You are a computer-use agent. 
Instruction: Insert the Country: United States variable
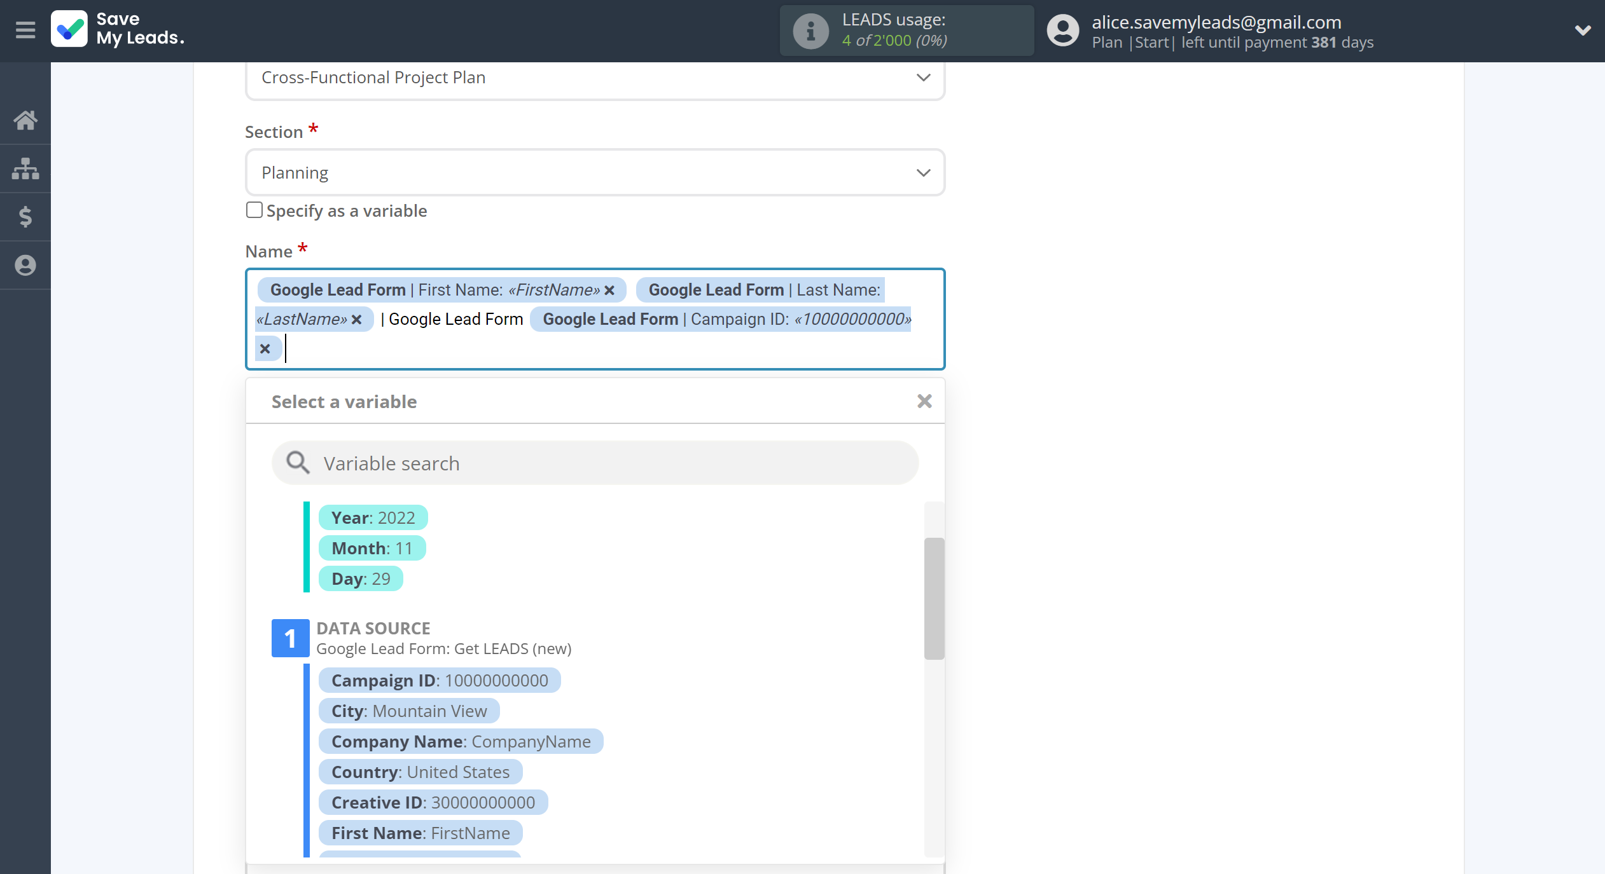coord(420,772)
